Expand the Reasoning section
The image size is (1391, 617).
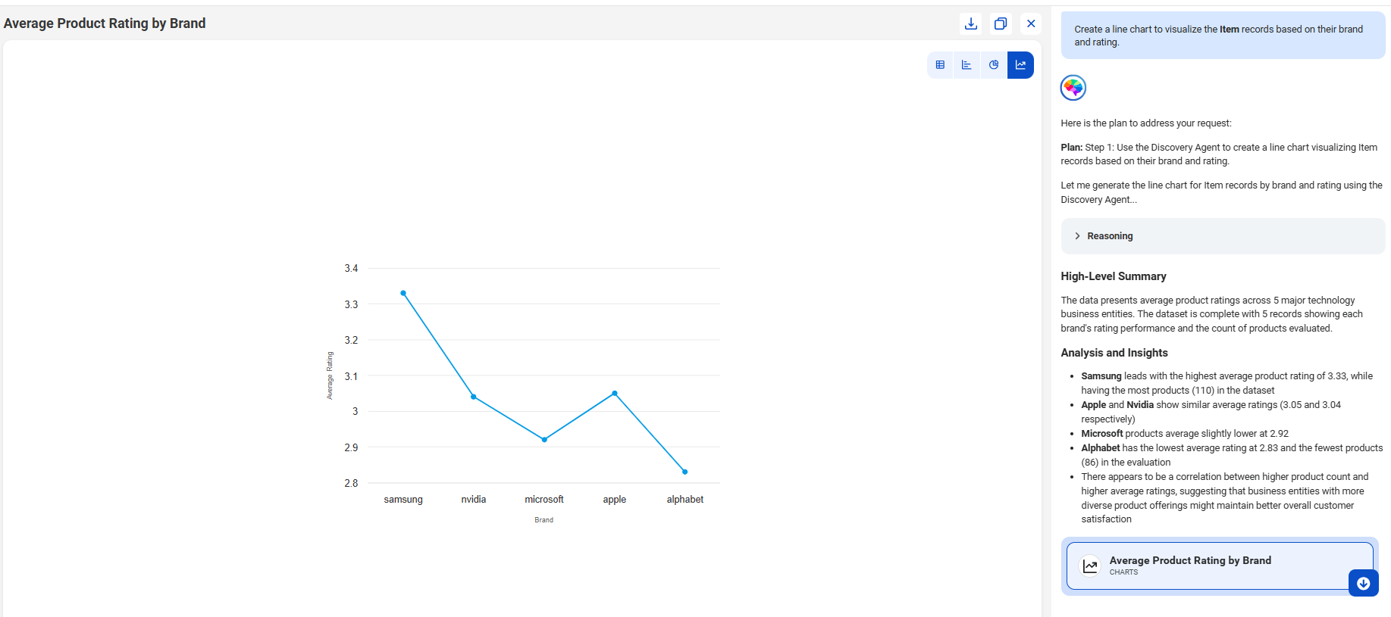pyautogui.click(x=1223, y=236)
